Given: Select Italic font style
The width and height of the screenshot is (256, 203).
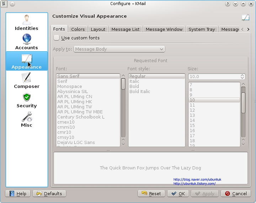Looking at the screenshot, I should pyautogui.click(x=157, y=81).
